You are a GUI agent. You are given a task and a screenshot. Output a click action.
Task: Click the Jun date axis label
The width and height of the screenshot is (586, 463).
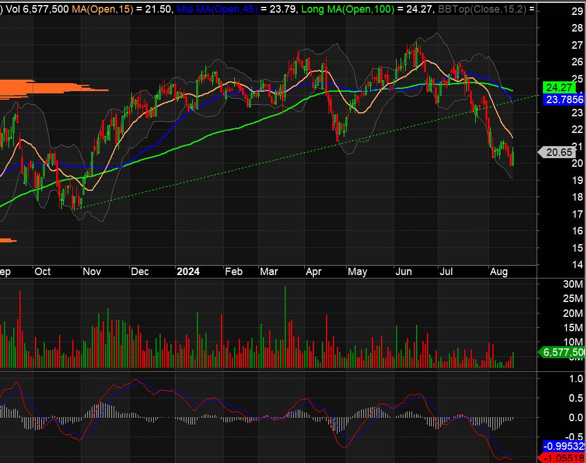(x=403, y=271)
